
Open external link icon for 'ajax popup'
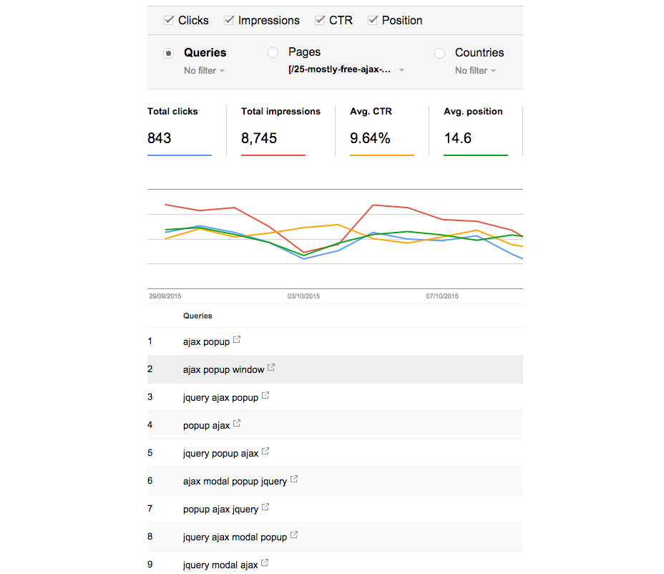pyautogui.click(x=237, y=339)
